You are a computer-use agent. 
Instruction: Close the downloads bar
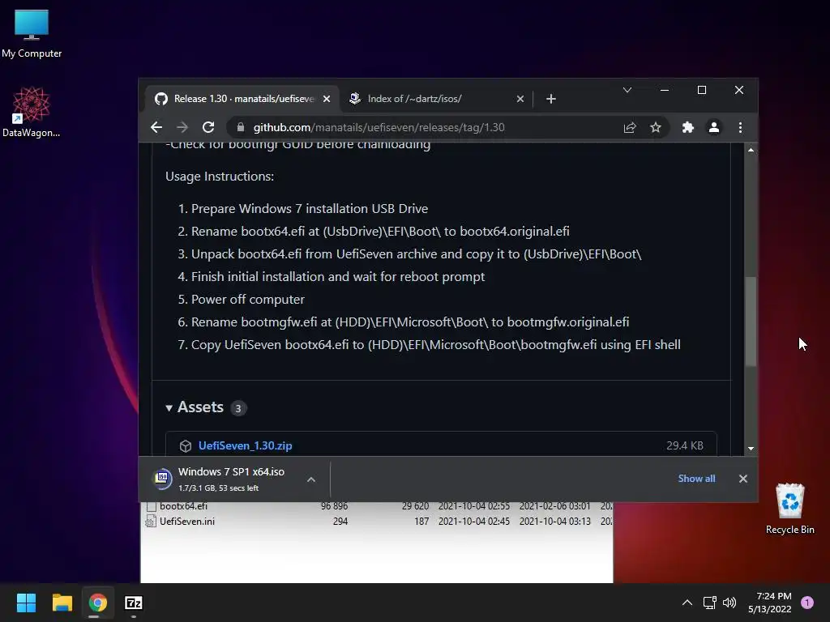click(742, 479)
